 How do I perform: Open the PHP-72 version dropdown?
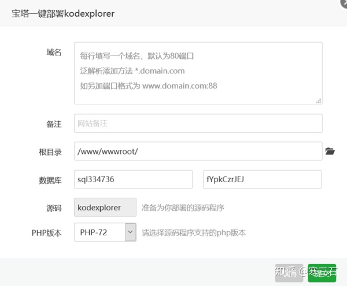tap(105, 232)
